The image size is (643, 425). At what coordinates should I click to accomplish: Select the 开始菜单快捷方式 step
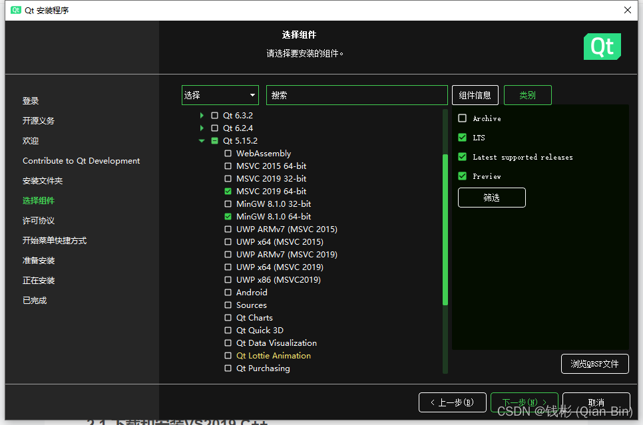pyautogui.click(x=55, y=241)
